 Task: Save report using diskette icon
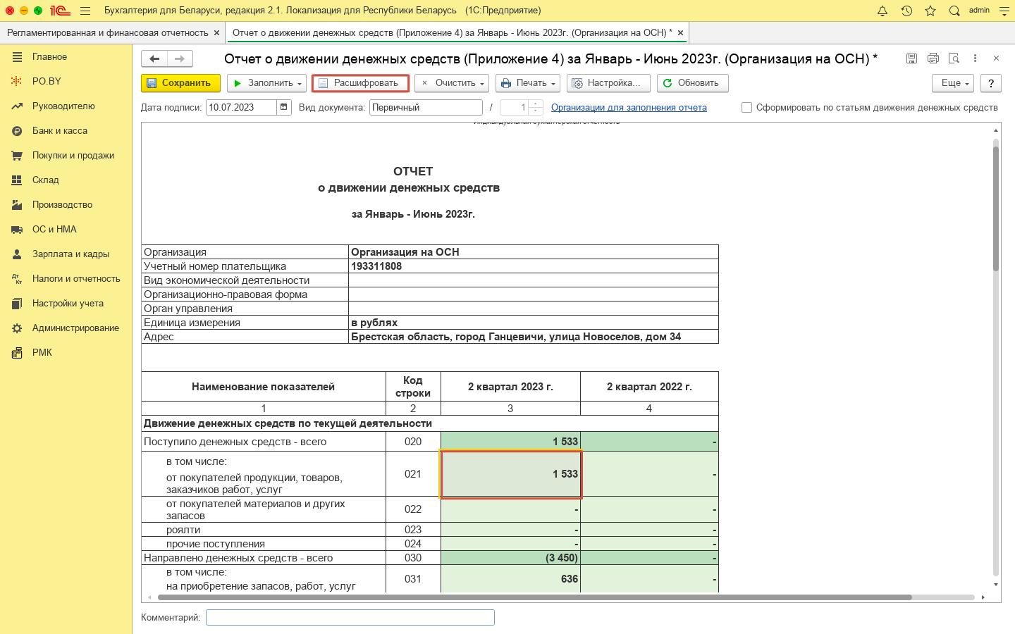[x=911, y=58]
